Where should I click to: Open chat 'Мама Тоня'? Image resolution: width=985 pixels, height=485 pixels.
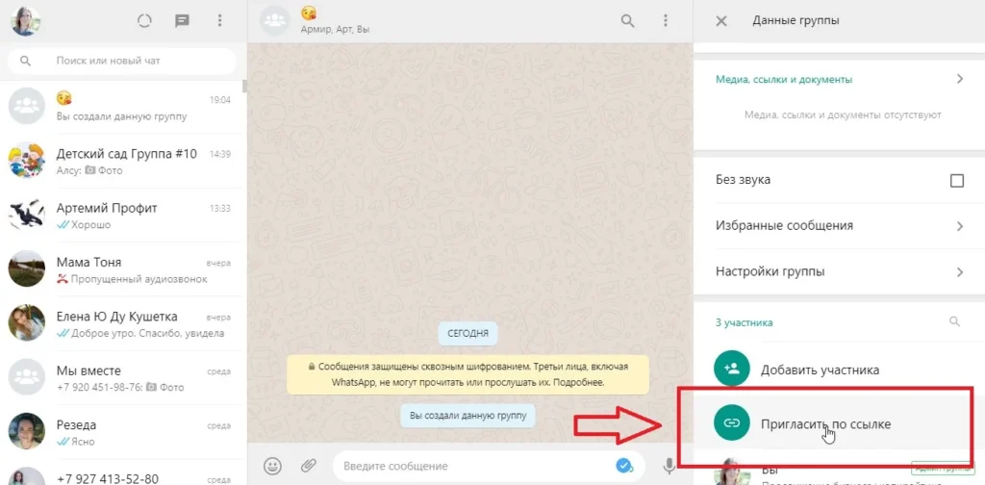point(121,268)
